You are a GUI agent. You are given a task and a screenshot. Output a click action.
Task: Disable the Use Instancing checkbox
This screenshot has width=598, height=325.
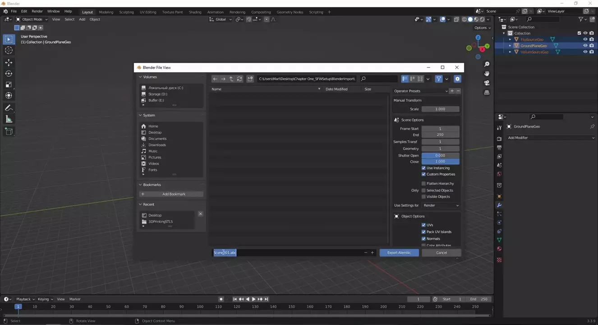coord(423,168)
